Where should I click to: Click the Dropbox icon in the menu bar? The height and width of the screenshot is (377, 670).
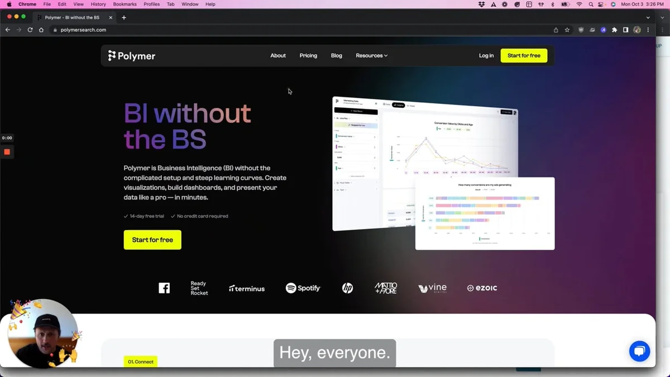point(482,4)
